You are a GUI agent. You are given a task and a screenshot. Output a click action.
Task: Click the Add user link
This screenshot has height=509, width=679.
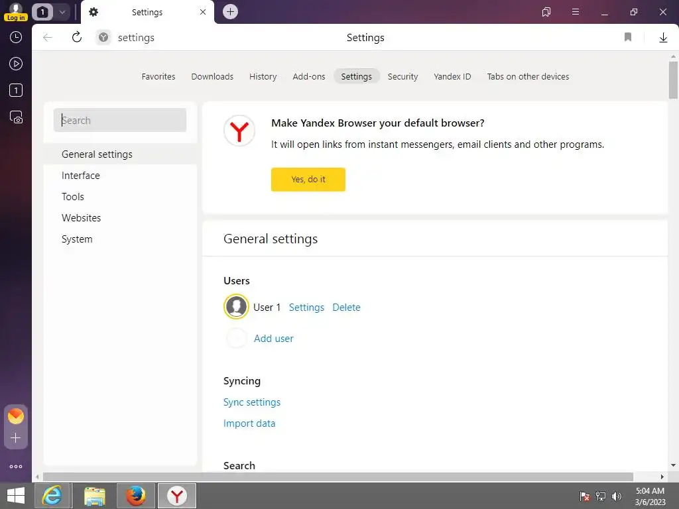pos(273,339)
